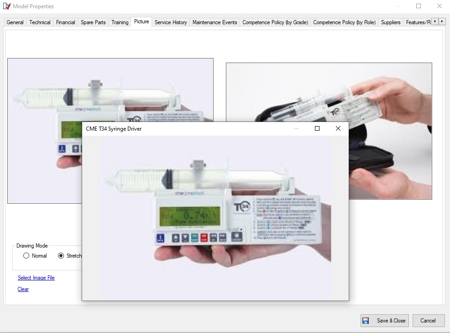Click the Select Image File link
The height and width of the screenshot is (333, 450).
[x=36, y=278]
